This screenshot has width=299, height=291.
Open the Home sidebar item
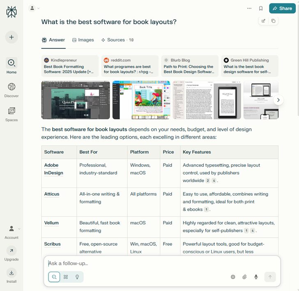[x=11, y=66]
